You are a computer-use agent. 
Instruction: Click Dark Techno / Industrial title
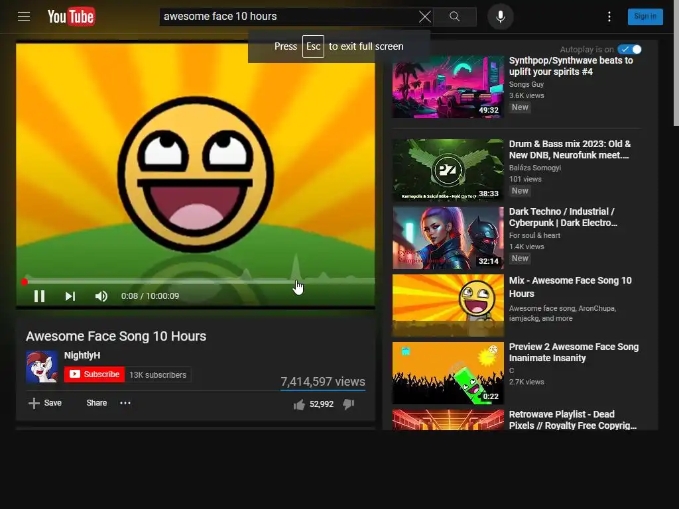(563, 217)
